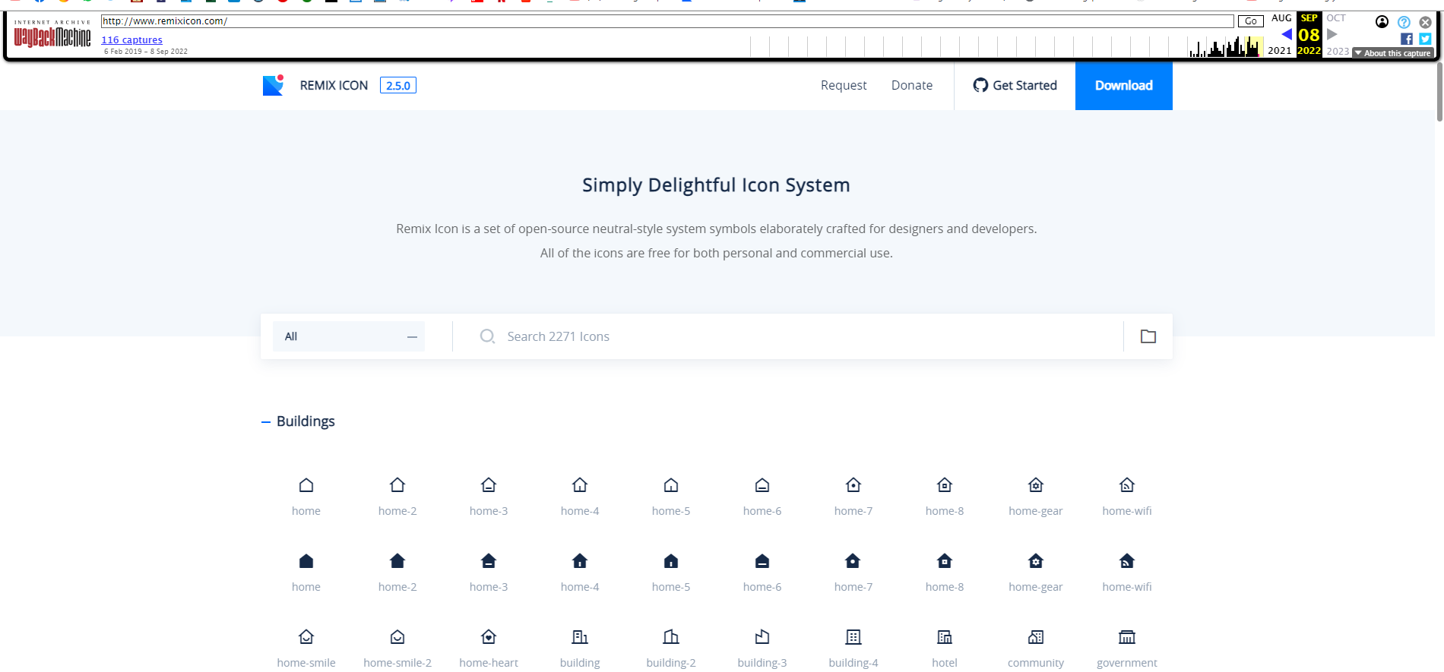Image resolution: width=1444 pixels, height=672 pixels.
Task: Click the outline home-6 icon
Action: coord(762,485)
